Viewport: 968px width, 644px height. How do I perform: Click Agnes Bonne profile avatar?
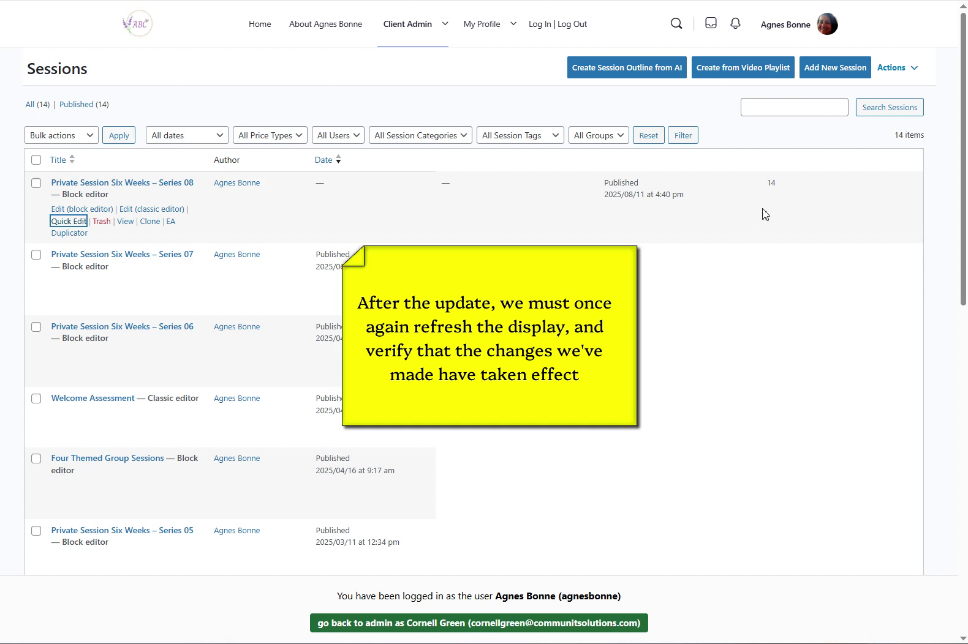point(827,24)
